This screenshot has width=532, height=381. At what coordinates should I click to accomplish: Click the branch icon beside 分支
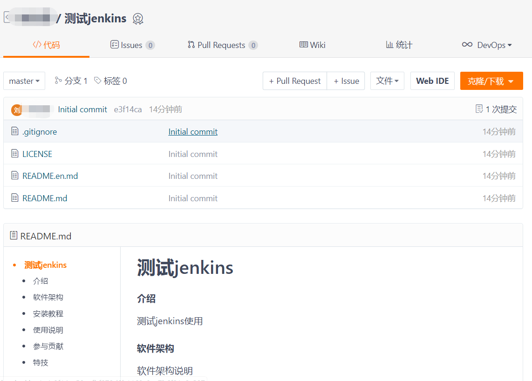pos(58,81)
